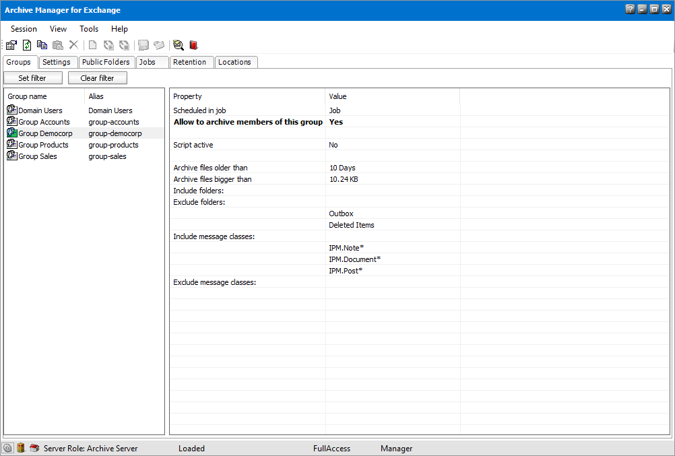Click the Refresh toolbar icon
This screenshot has height=456, width=675.
[27, 45]
